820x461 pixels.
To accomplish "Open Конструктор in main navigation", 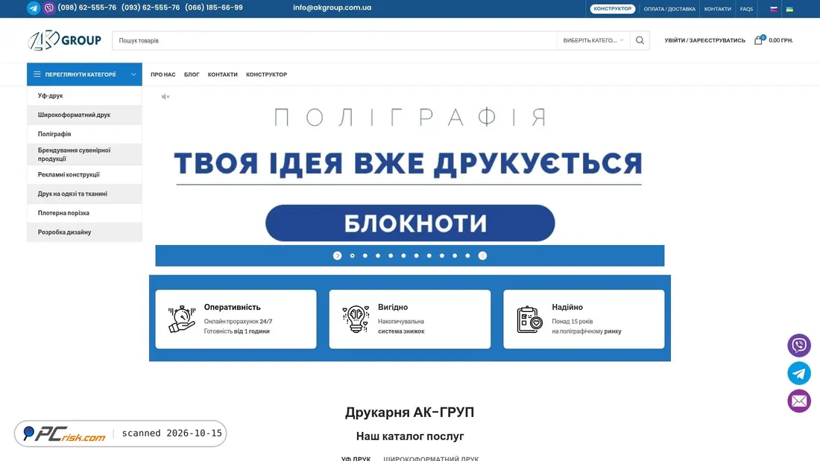I will (266, 74).
